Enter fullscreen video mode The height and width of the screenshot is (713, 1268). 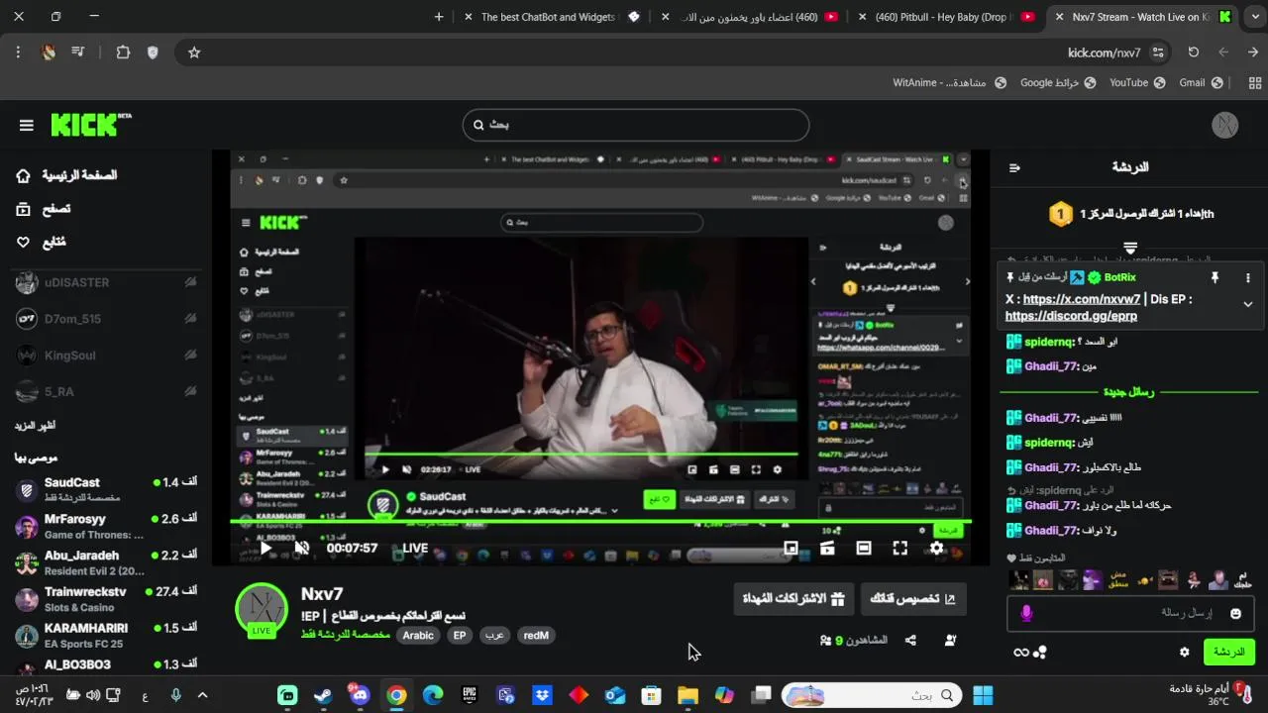(x=900, y=548)
